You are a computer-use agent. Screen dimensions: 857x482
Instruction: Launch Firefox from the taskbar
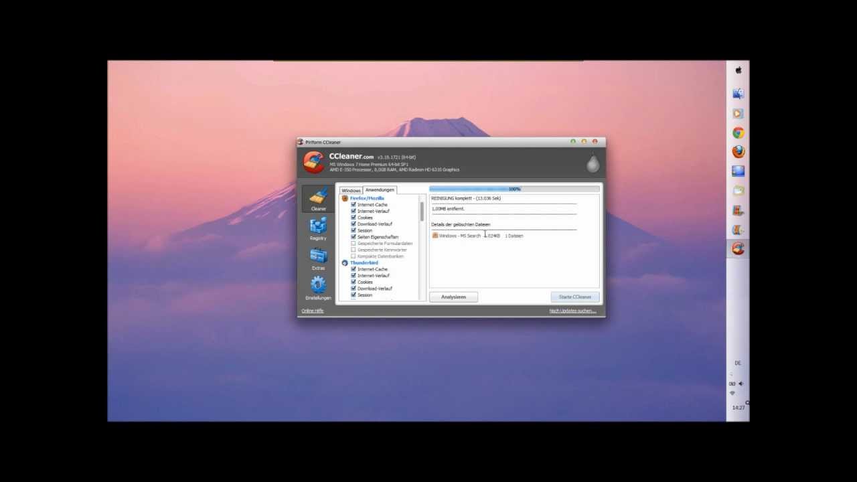point(738,152)
